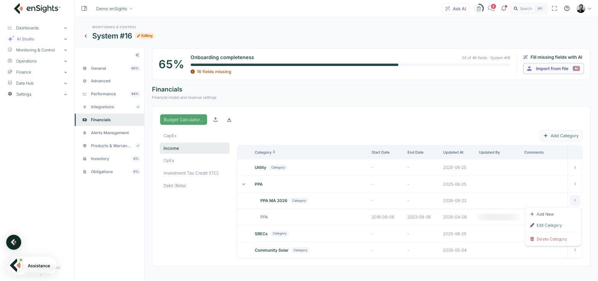Sort by the Category column header
The image size is (598, 281).
[265, 152]
